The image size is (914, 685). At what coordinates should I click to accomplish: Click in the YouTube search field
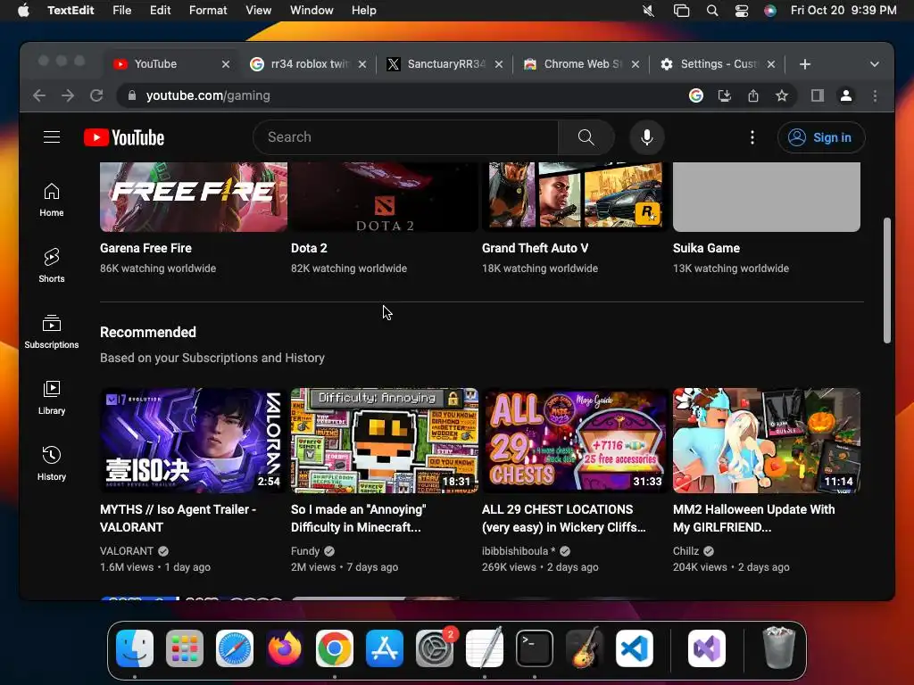click(406, 137)
